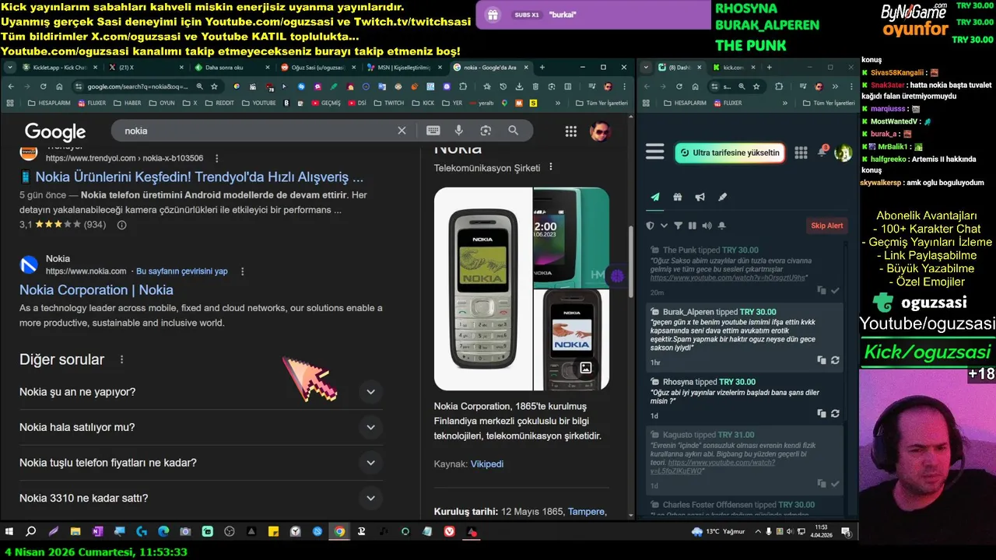
Task: Open more options for the Trendyol result
Action: pos(217,158)
